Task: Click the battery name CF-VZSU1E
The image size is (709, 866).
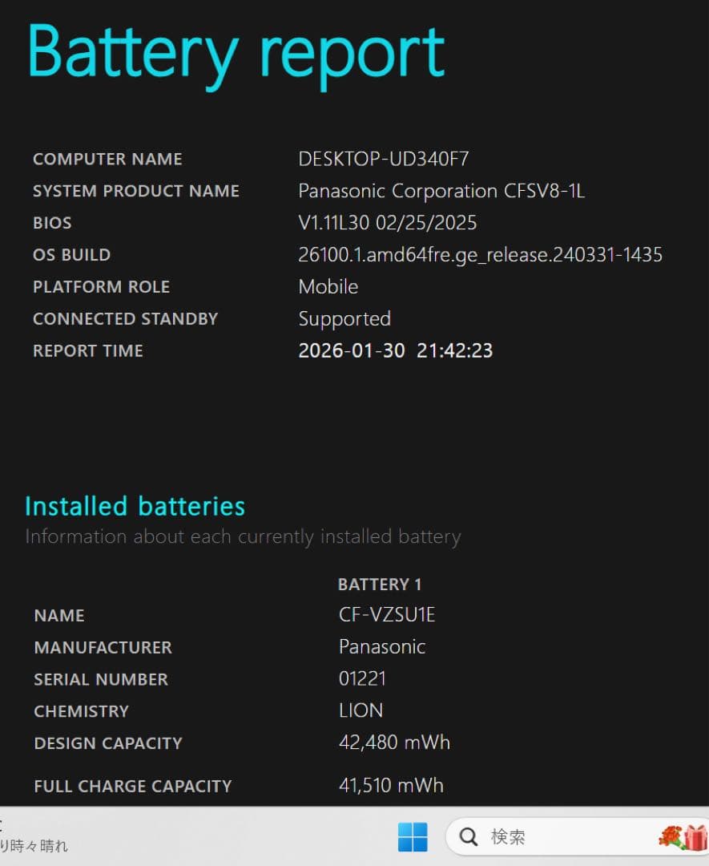Action: (387, 615)
